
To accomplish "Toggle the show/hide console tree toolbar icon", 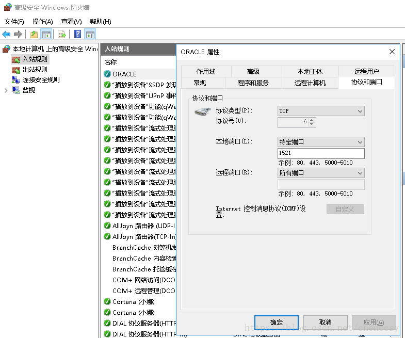I will point(46,35).
